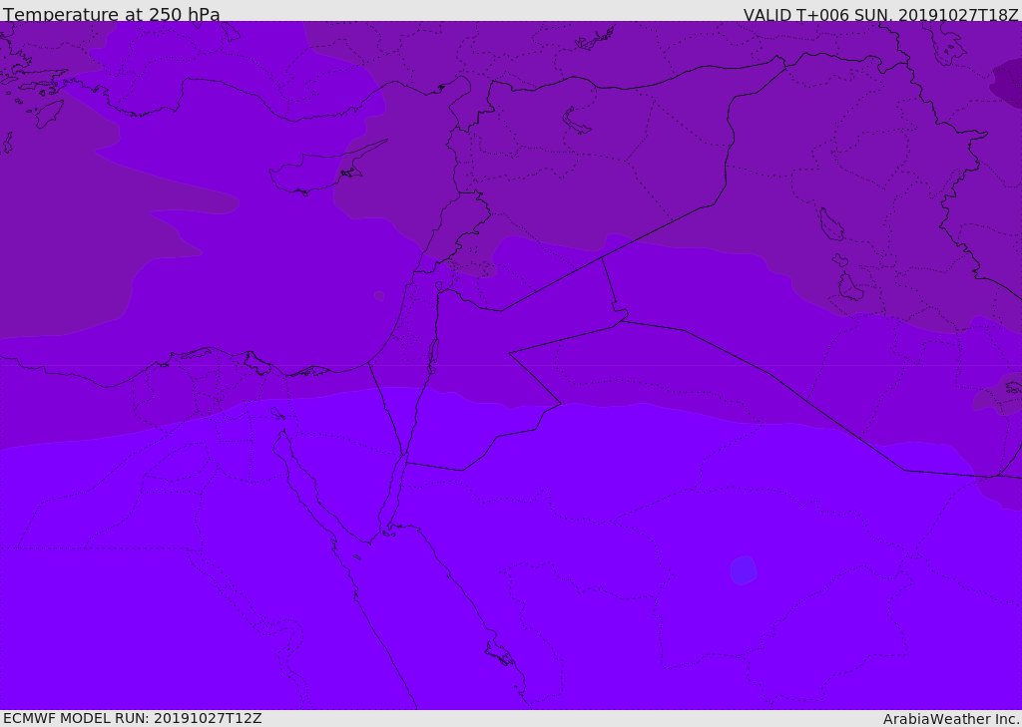Click the 'ArabiaWeather Inc.' credit text
Viewport: 1022px width, 727px height.
coord(951,719)
